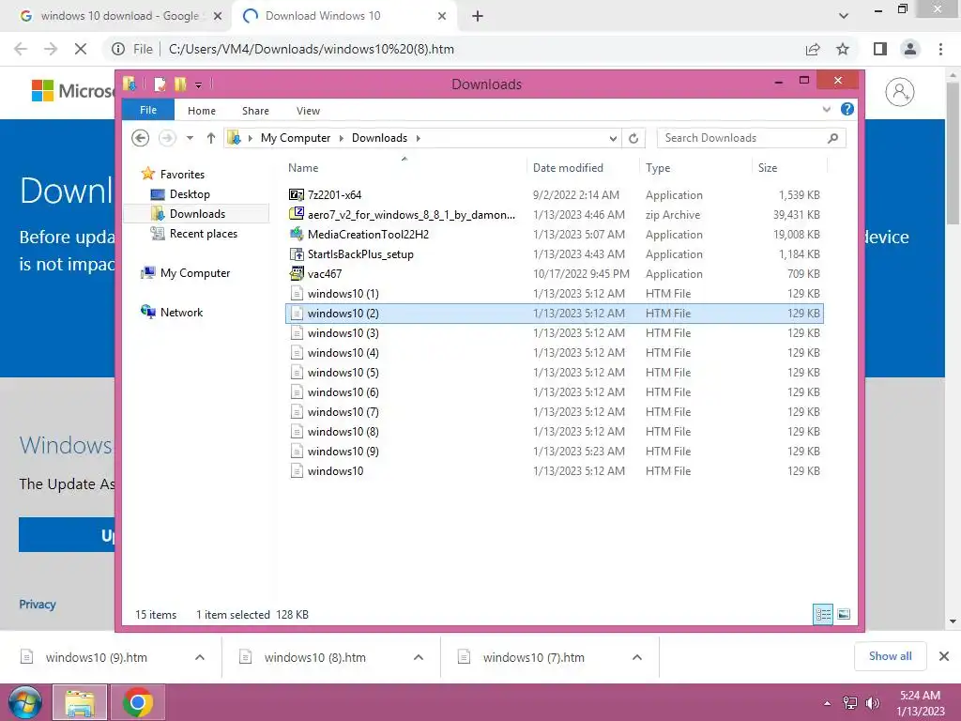Sort by the Date modified column header

coord(568,167)
